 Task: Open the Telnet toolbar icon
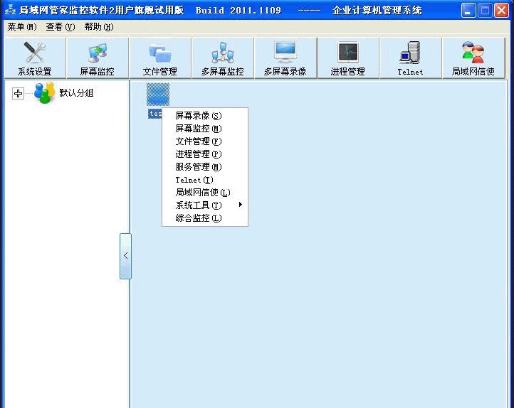pos(410,58)
